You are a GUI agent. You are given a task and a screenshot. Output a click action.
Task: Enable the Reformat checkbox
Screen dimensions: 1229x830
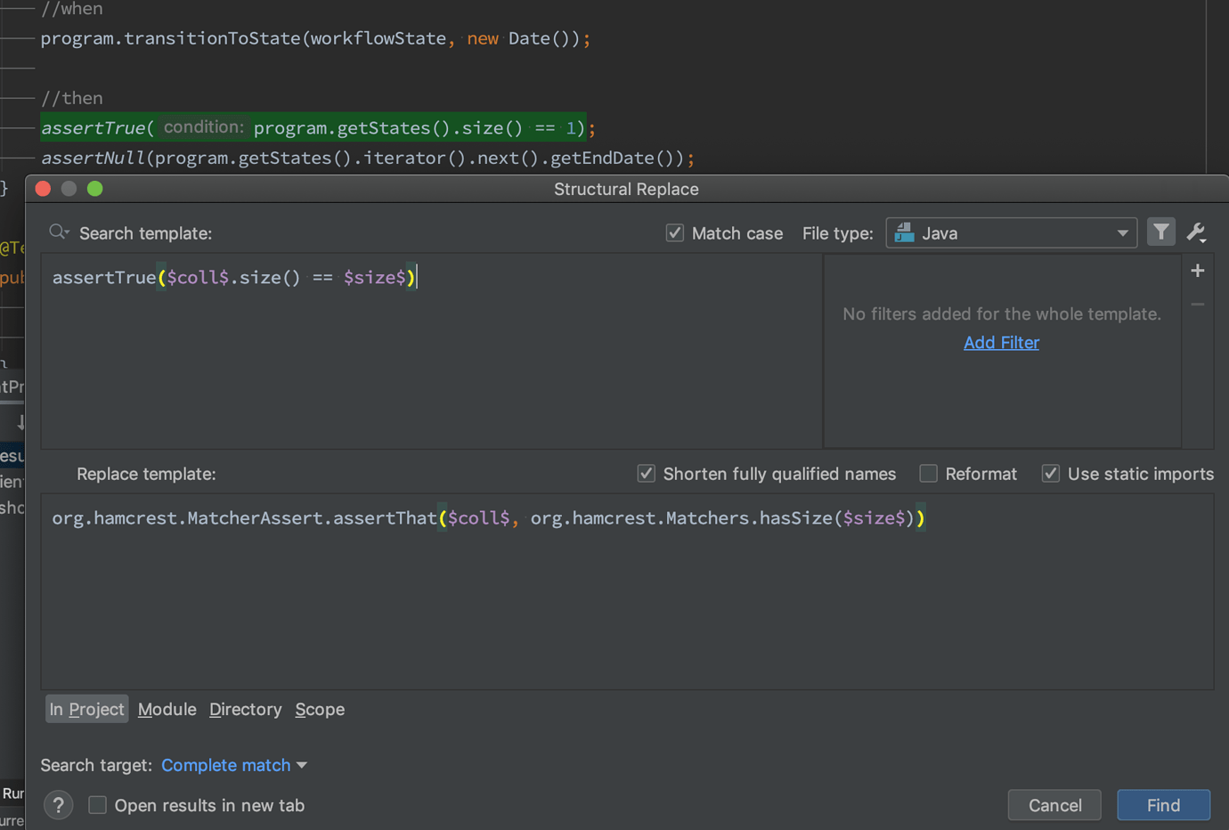pos(928,474)
